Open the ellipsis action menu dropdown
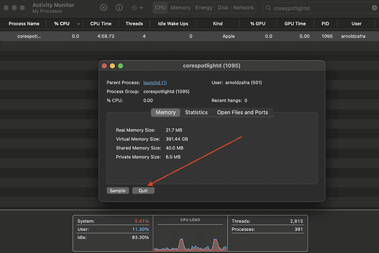 [137, 8]
